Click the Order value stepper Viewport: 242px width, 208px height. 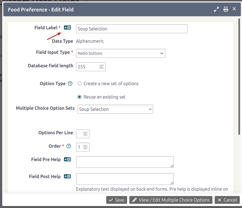tap(85, 147)
